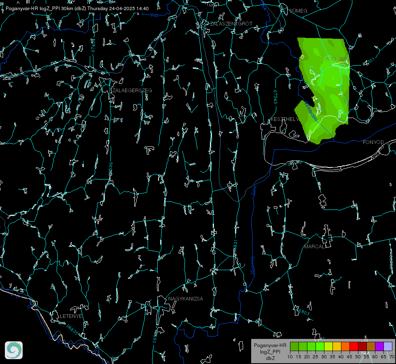Viewport: 396px width, 364px height.
Task: Click the MARCALI town label
Action: (x=315, y=247)
